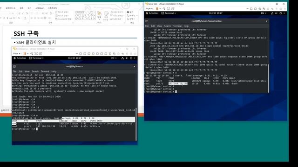This screenshot has height=167, width=298.
Task: Open EN input source menu in embedded VM
Action: pos(114,58)
